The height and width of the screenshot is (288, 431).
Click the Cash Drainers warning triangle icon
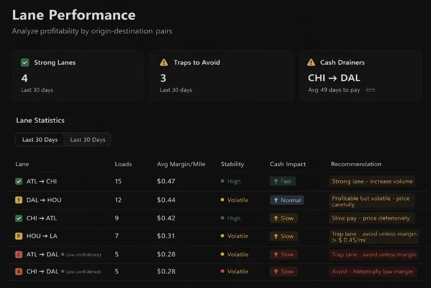tap(311, 63)
